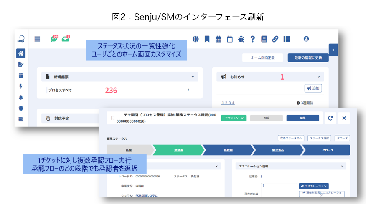Expand the プロセスすべて row arrow
The image size is (376, 217).
tap(188, 90)
